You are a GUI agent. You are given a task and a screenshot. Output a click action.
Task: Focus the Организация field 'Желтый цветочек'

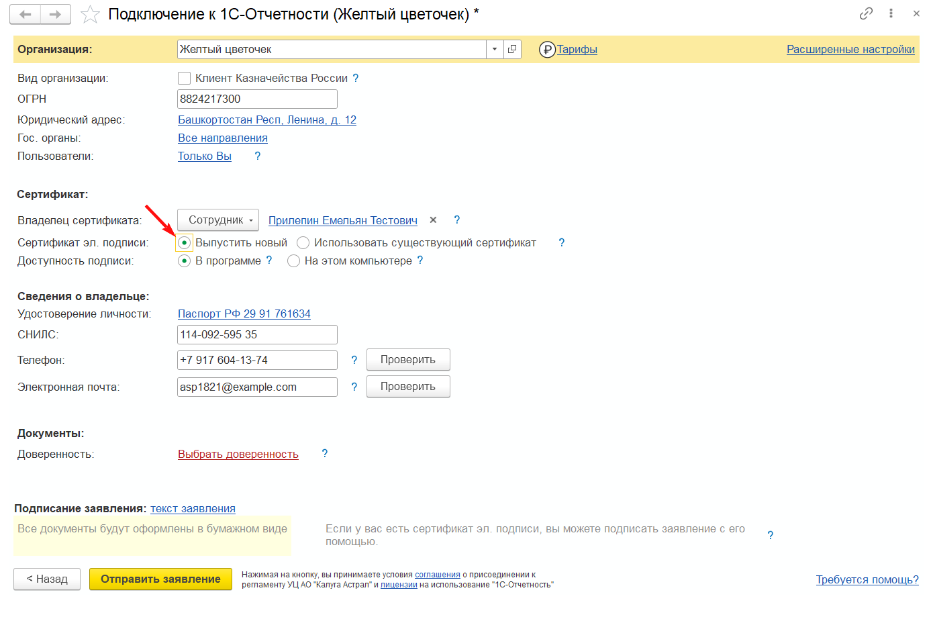coord(332,49)
